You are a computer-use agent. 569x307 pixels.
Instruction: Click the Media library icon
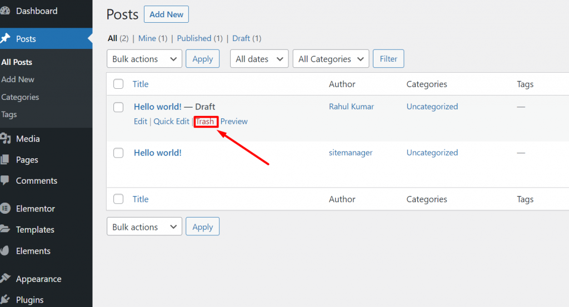(x=5, y=138)
